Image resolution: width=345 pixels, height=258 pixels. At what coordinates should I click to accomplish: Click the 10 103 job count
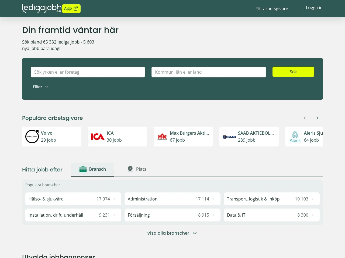tap(302, 199)
